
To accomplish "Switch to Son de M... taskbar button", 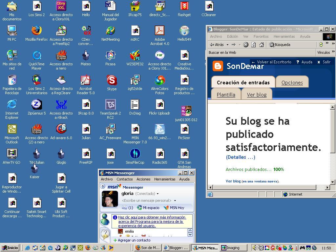I will click(x=148, y=248).
